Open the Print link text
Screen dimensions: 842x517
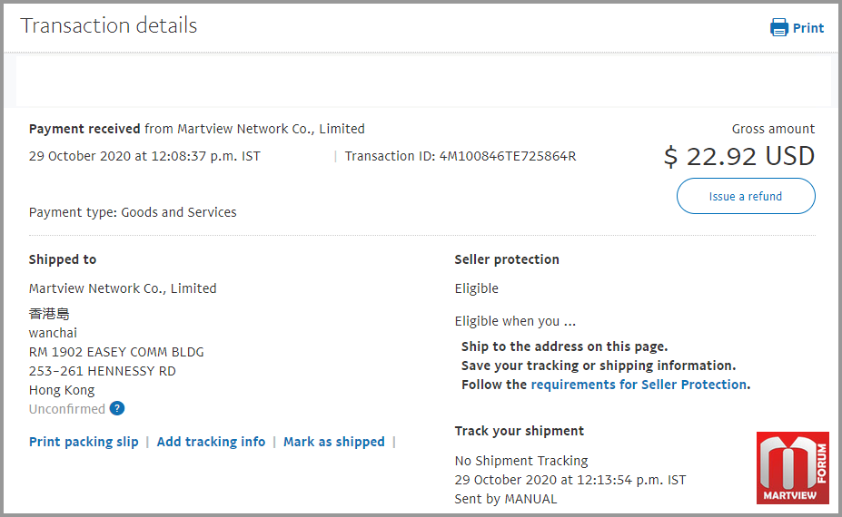click(808, 28)
